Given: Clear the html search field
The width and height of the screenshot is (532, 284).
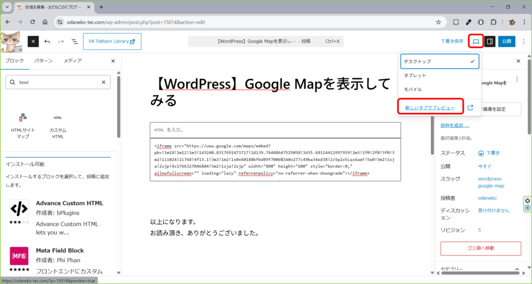Looking at the screenshot, I should [x=103, y=82].
